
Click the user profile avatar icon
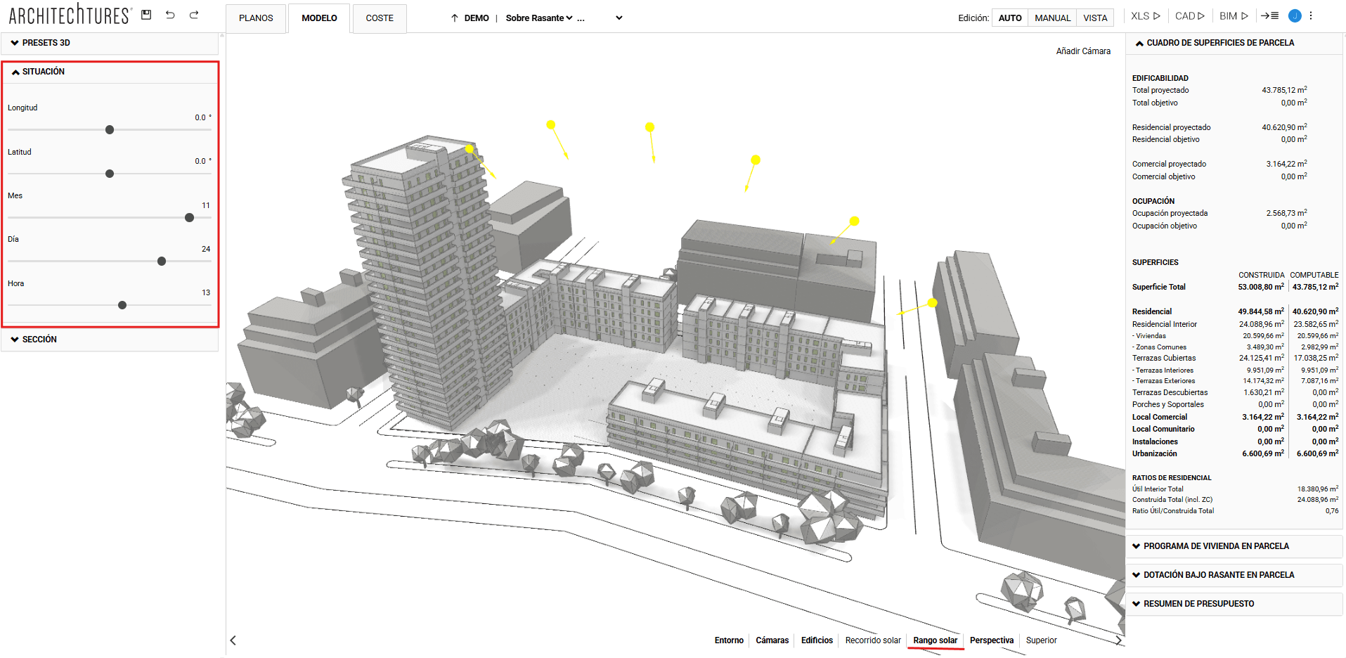1294,15
